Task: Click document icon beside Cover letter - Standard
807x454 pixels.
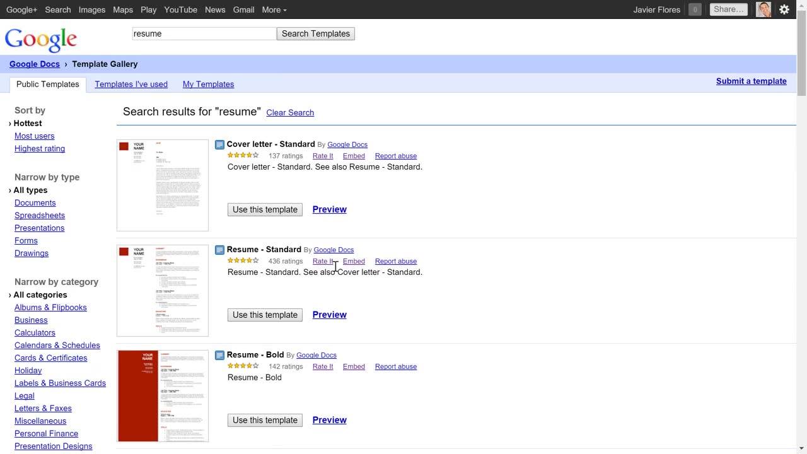Action: 219,144
